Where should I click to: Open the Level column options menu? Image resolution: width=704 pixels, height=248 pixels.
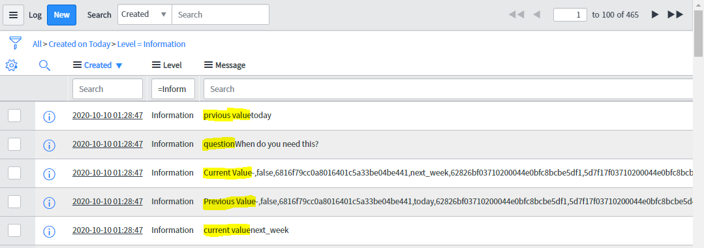pos(156,65)
